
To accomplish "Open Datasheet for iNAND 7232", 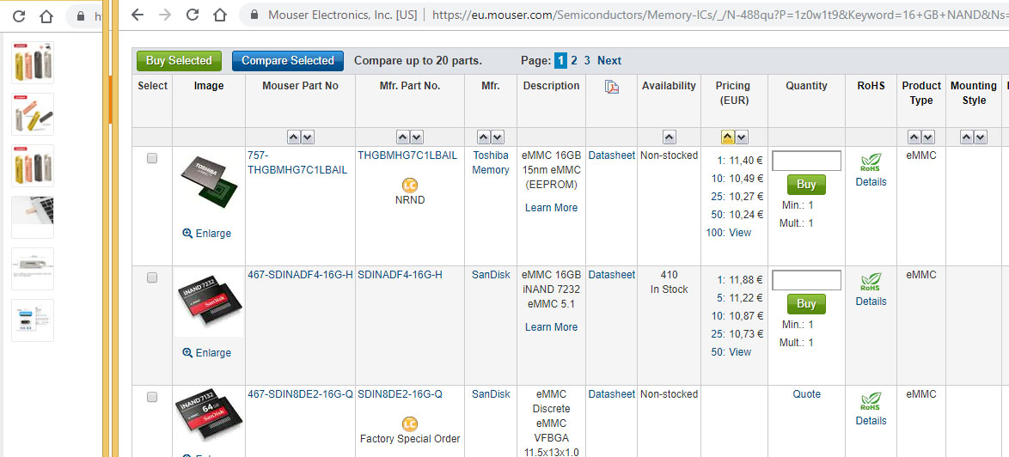I will (611, 274).
